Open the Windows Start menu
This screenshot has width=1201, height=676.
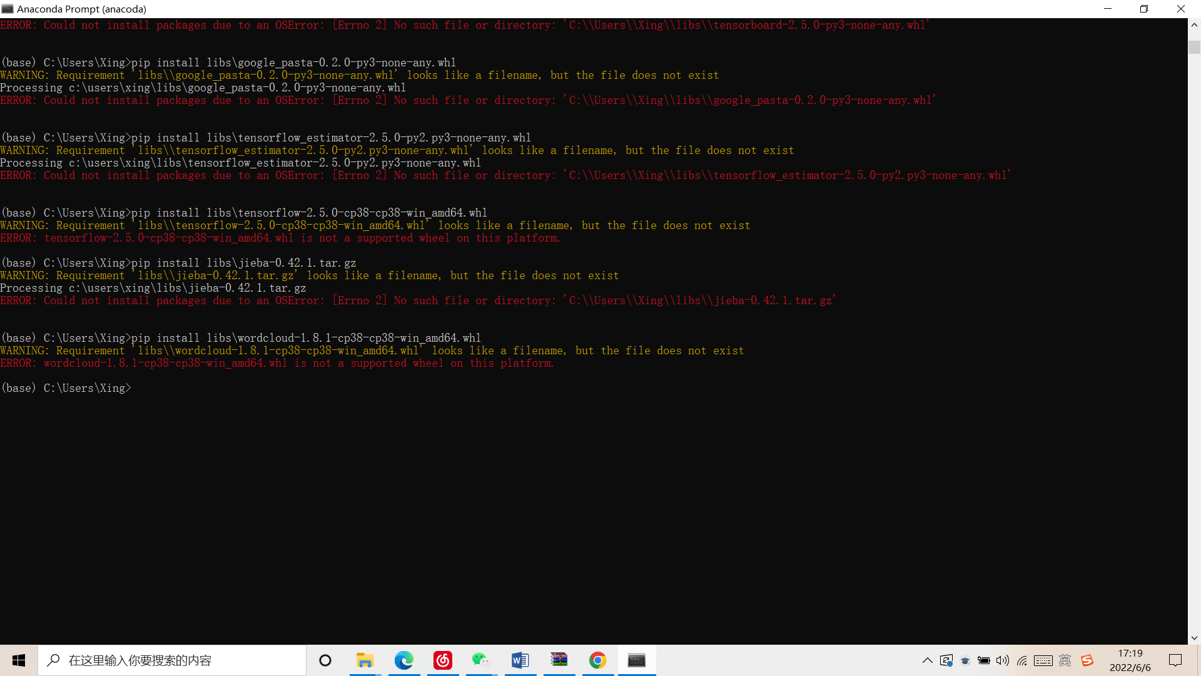(19, 660)
